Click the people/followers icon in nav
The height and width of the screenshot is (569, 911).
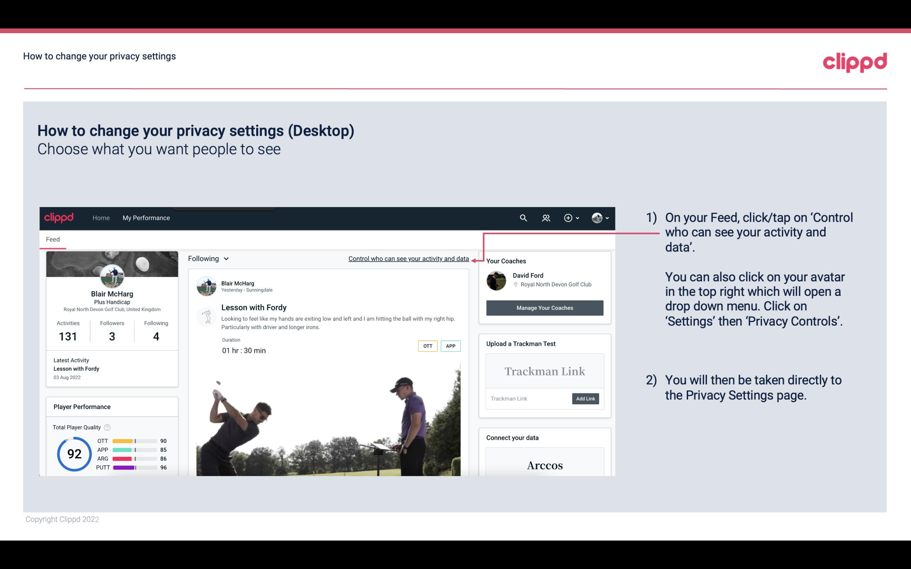tap(546, 218)
